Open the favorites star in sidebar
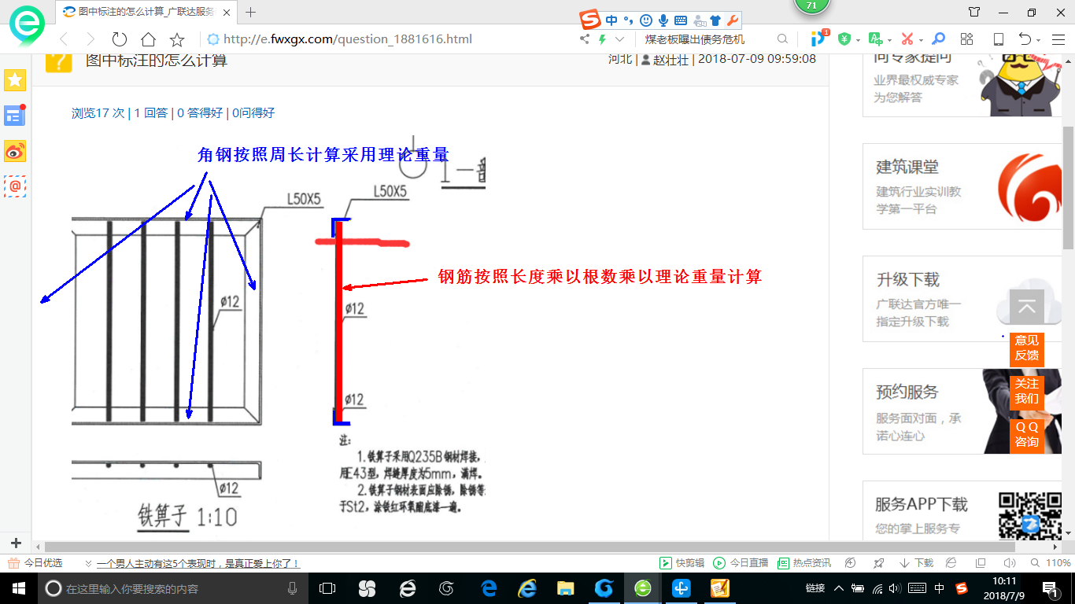Viewport: 1075px width, 604px height. tap(15, 79)
